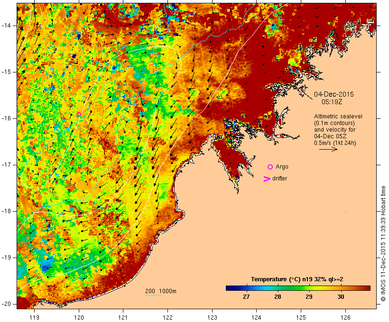Image resolution: width=389 pixels, height=322 pixels.
Task: Click the '04-Dec-2015' date text
Action: coord(334,94)
